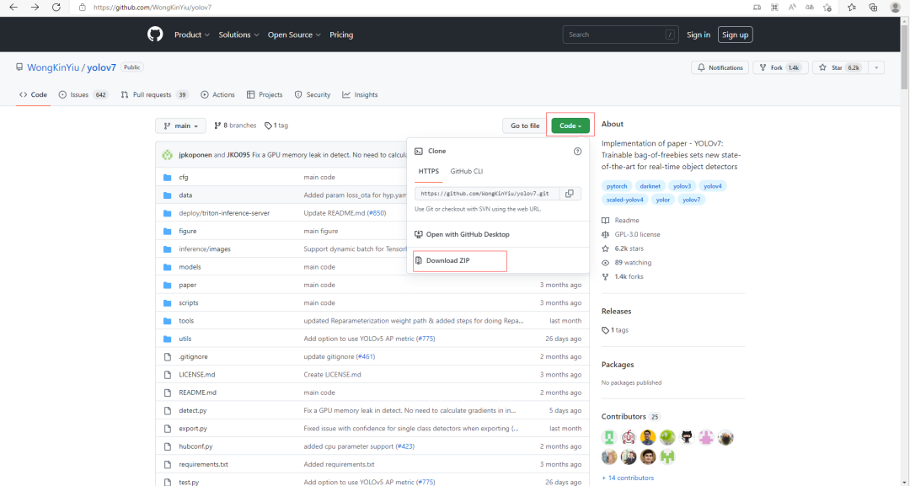Open the data folder name
This screenshot has height=486, width=910.
click(x=185, y=195)
